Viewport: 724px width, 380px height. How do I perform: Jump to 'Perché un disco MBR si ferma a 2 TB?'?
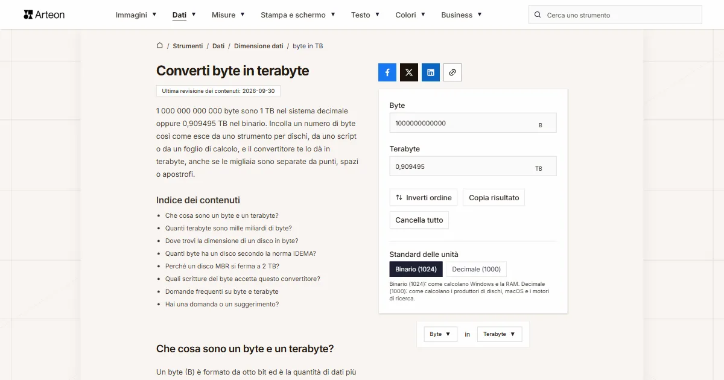click(x=222, y=266)
